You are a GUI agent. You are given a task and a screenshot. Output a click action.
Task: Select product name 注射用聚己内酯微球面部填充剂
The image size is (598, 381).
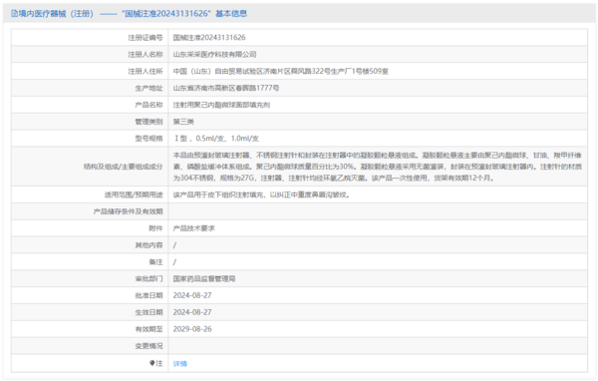click(221, 105)
